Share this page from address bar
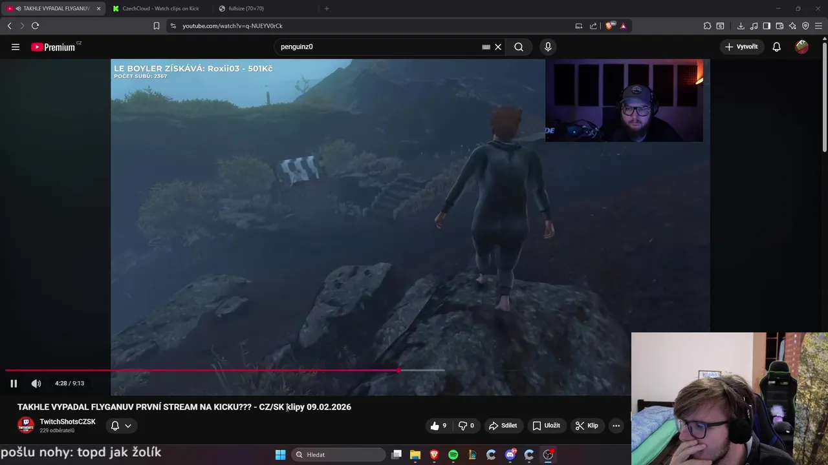Screen dimensions: 828x465 593,26
